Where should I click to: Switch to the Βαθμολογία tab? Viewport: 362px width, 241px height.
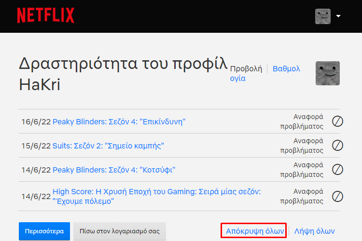click(286, 69)
